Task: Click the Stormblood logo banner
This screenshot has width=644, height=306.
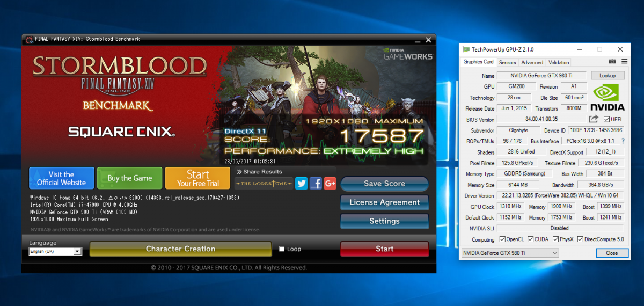Action: pyautogui.click(x=119, y=66)
